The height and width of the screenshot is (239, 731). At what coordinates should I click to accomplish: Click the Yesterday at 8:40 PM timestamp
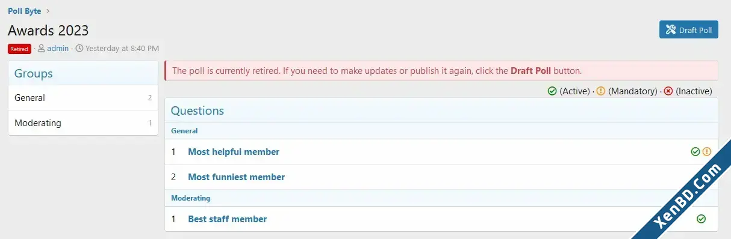tap(122, 49)
